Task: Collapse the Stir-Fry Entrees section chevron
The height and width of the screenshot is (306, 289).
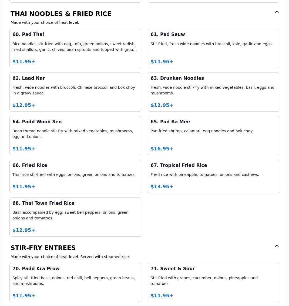Action: coord(277,246)
